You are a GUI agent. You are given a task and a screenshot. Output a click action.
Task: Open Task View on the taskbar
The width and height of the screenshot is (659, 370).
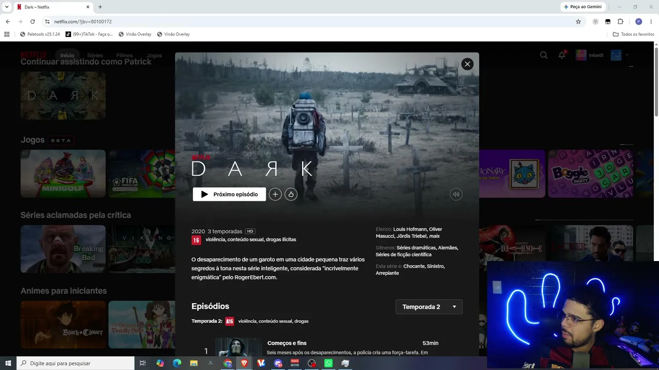143,363
